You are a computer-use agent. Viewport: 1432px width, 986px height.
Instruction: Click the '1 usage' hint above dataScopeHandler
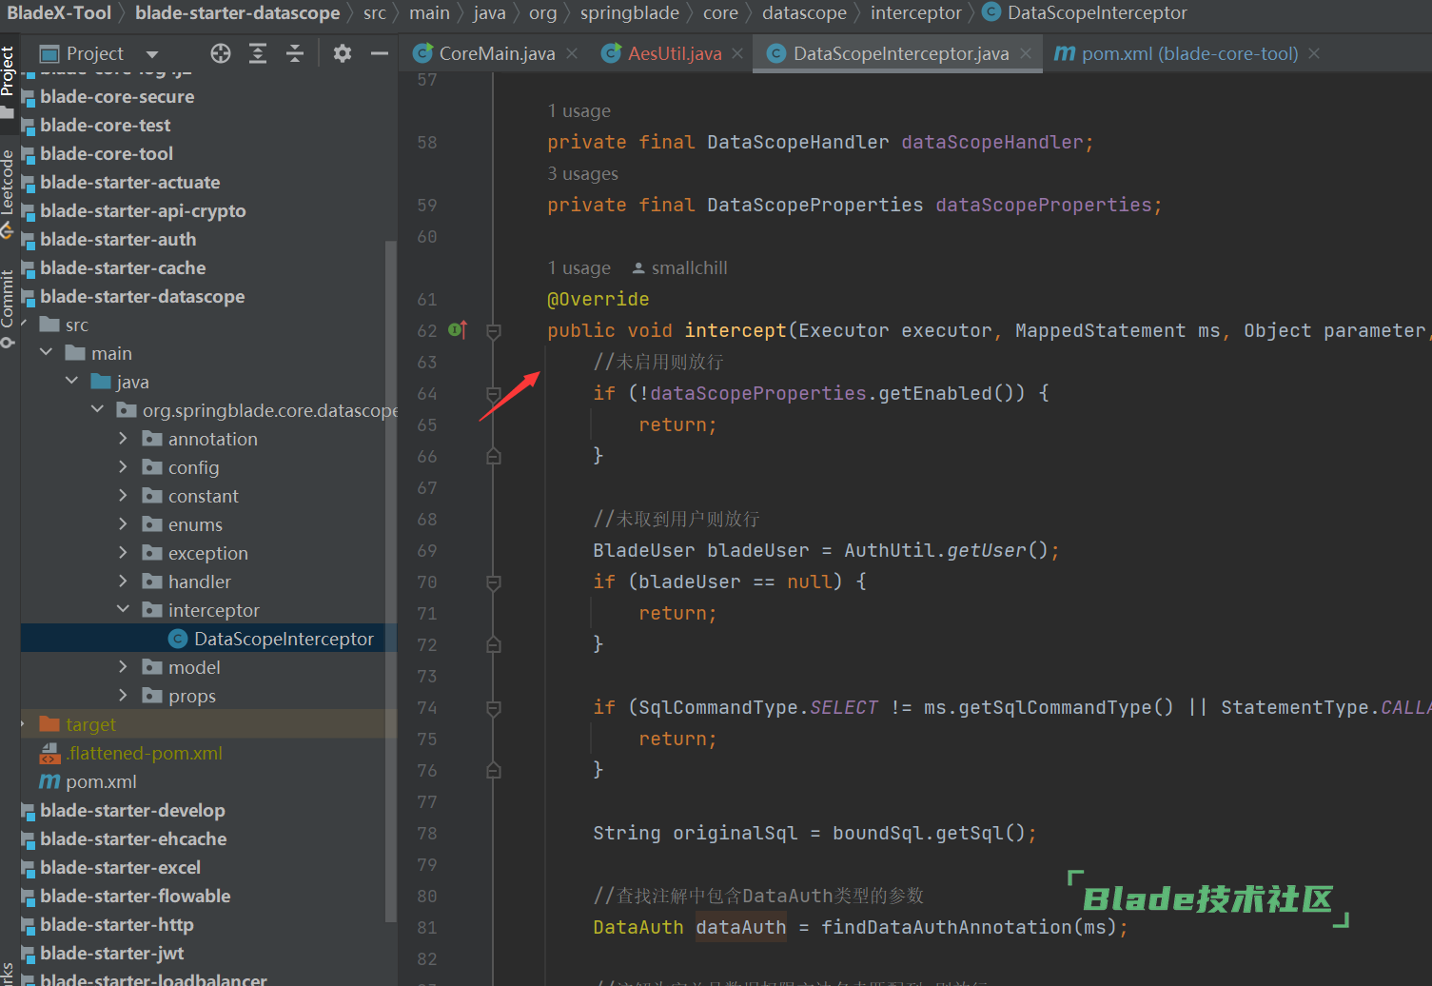(x=579, y=111)
